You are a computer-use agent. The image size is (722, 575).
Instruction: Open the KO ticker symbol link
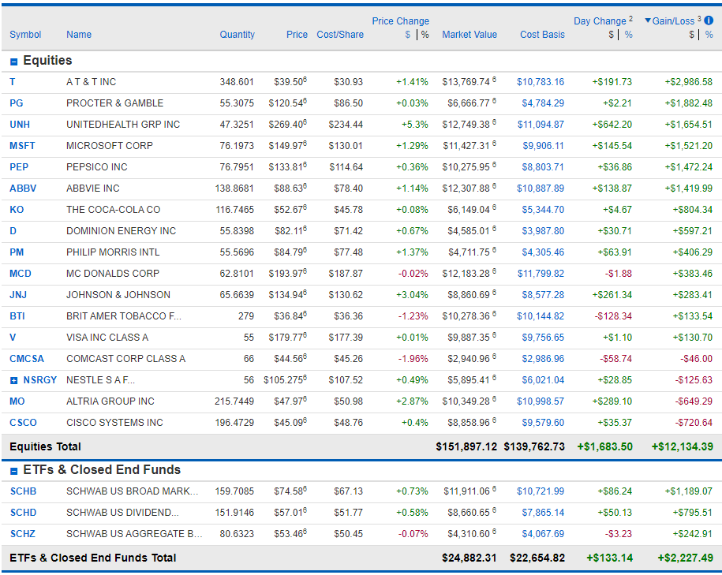click(x=17, y=210)
